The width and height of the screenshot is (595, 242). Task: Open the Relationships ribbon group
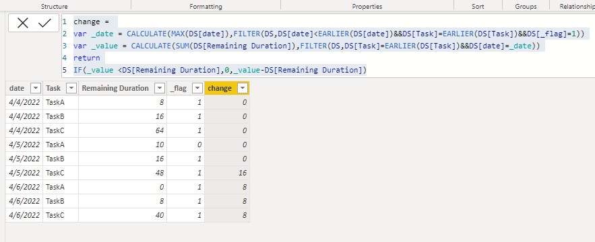point(577,7)
